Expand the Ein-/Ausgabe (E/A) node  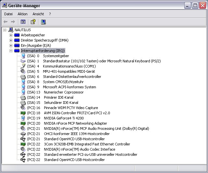(11, 45)
